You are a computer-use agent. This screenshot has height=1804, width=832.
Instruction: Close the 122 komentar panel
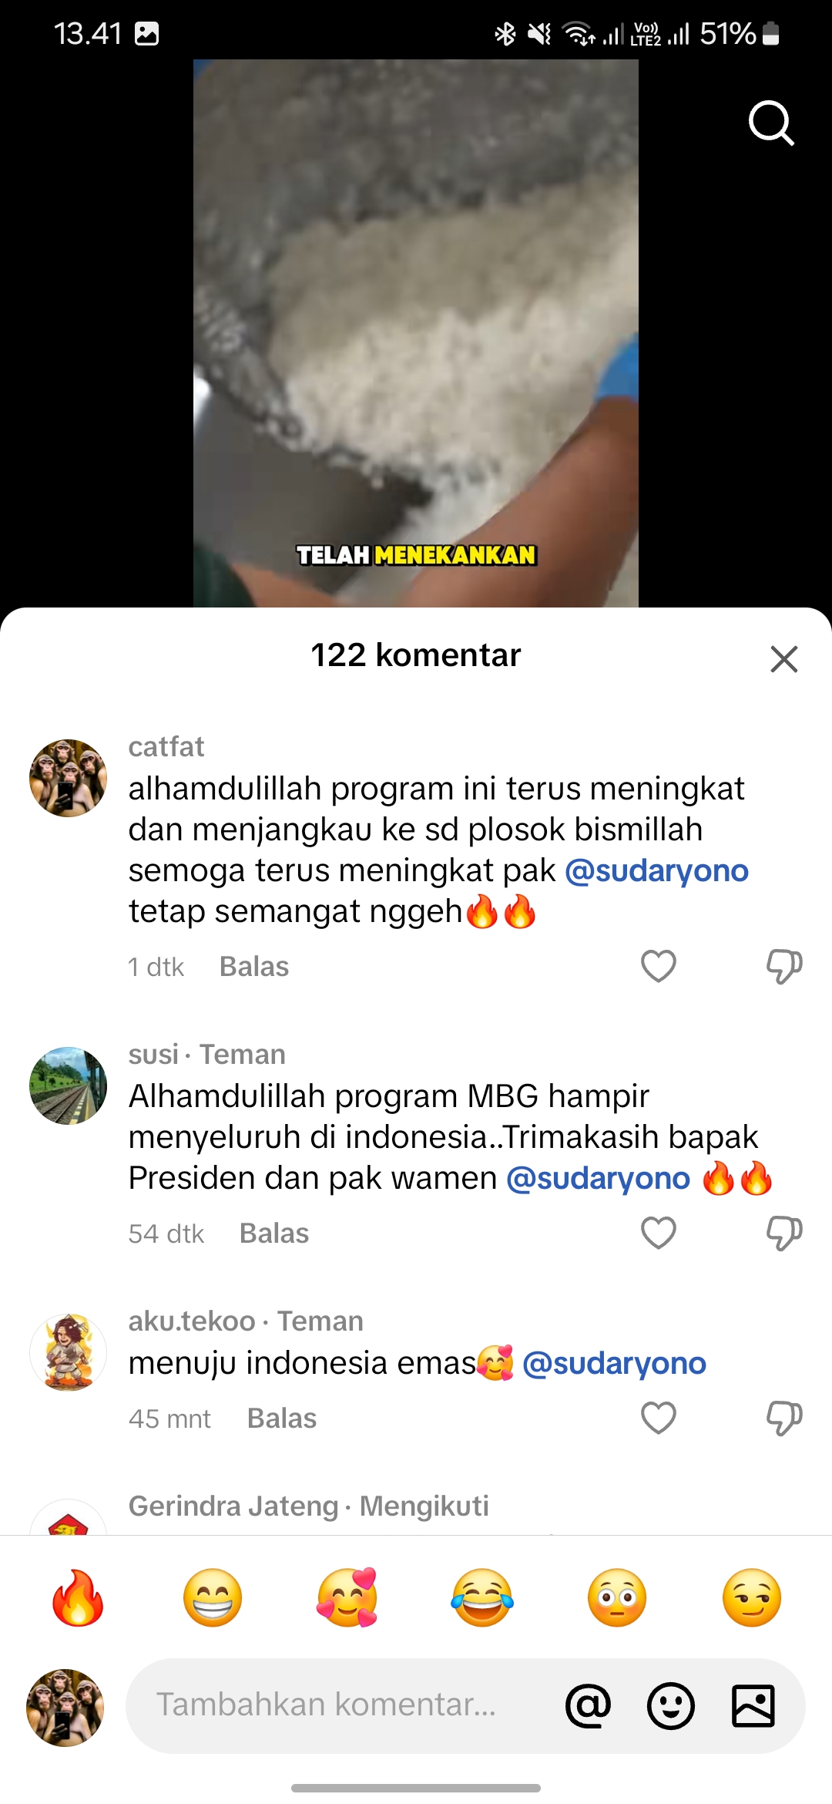pyautogui.click(x=783, y=659)
